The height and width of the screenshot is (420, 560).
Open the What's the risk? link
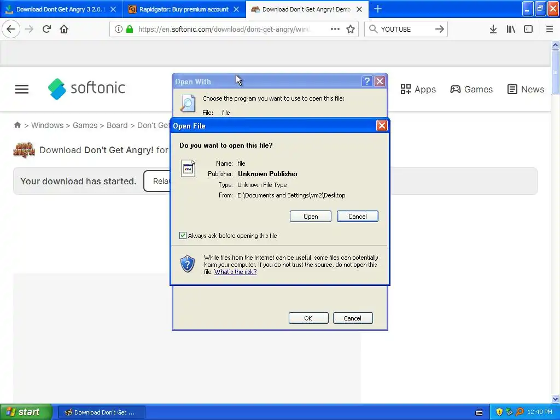pos(235,272)
